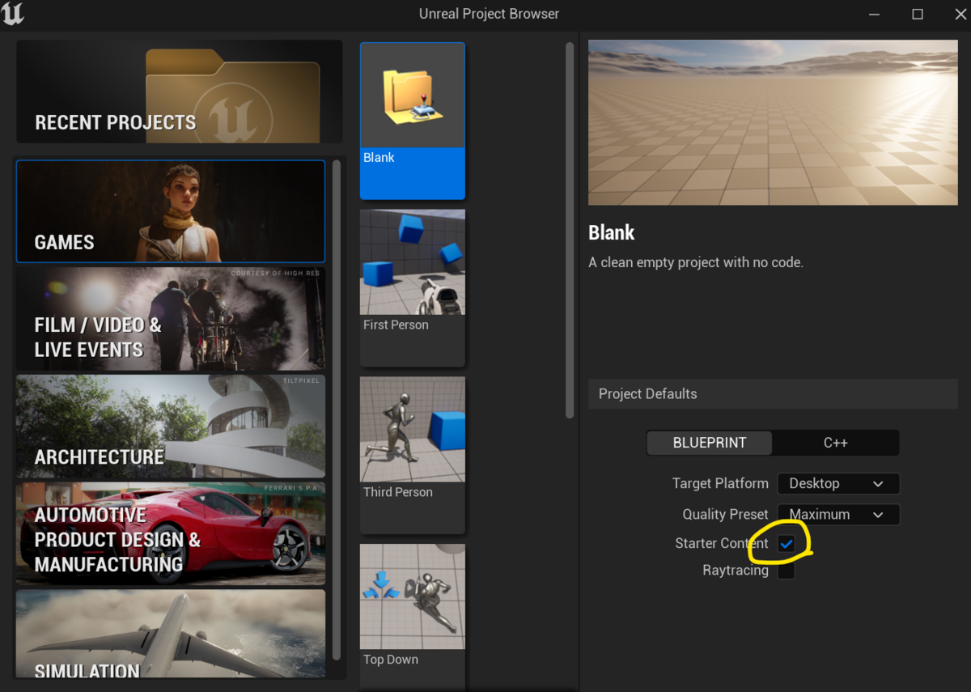
Task: Select the Film / Video & Live Events category
Action: tap(171, 319)
